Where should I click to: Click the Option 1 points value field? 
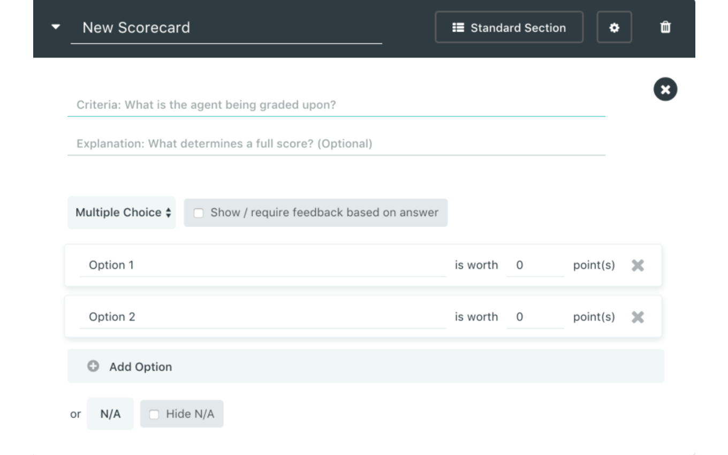point(535,266)
